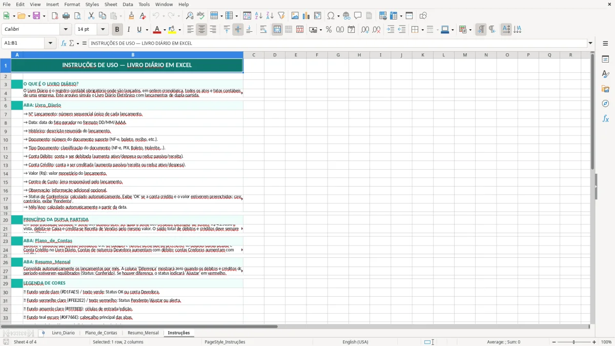Click the Sort Descending icon
The height and width of the screenshot is (346, 615).
[x=270, y=16]
